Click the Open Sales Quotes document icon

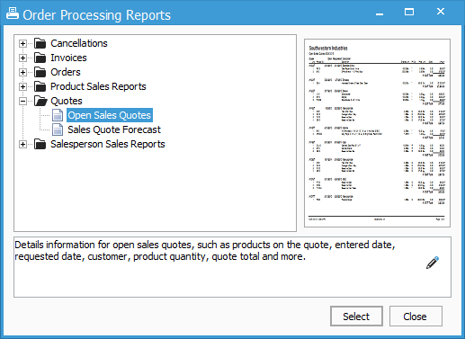pyautogui.click(x=58, y=115)
